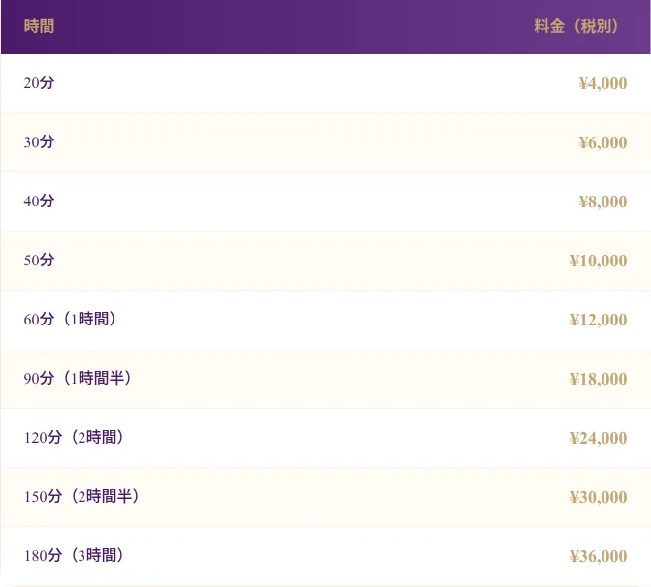The image size is (651, 587).
Task: Select the ¥18,000 price
Action: (599, 379)
